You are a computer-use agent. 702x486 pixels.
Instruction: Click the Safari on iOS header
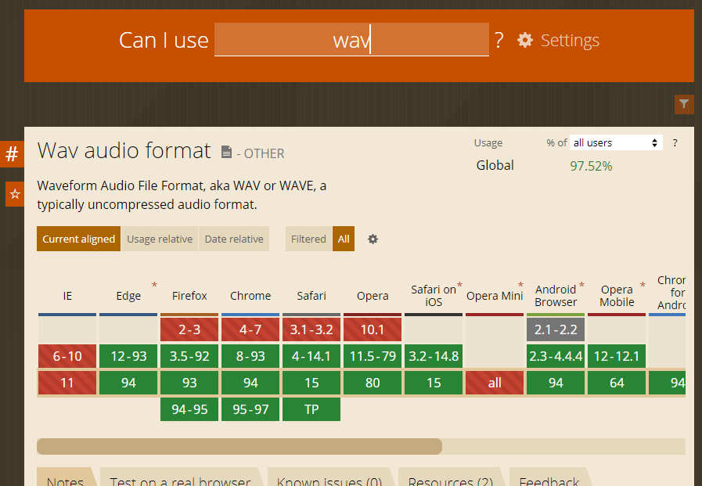pos(434,296)
